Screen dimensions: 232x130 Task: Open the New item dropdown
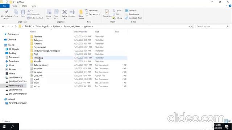point(92,10)
